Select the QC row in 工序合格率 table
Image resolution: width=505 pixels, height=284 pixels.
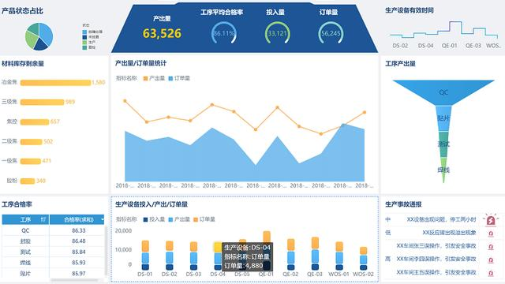tap(53, 230)
